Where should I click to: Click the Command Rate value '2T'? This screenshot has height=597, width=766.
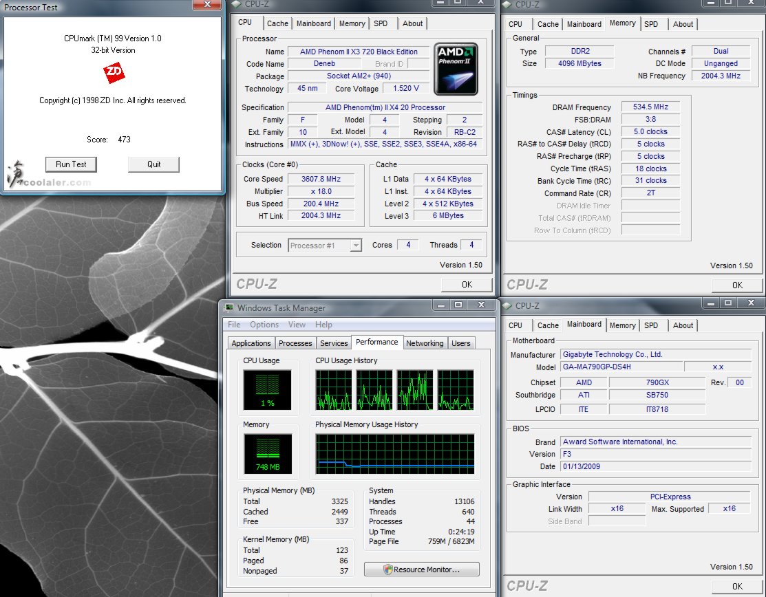pyautogui.click(x=650, y=193)
